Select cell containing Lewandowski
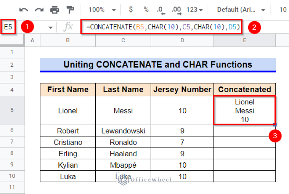289x194 pixels. coord(123,131)
